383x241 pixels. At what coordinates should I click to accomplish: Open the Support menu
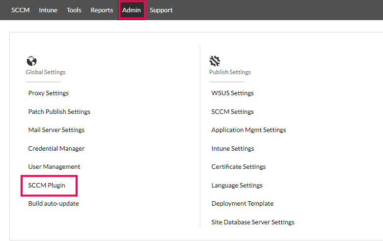point(161,10)
